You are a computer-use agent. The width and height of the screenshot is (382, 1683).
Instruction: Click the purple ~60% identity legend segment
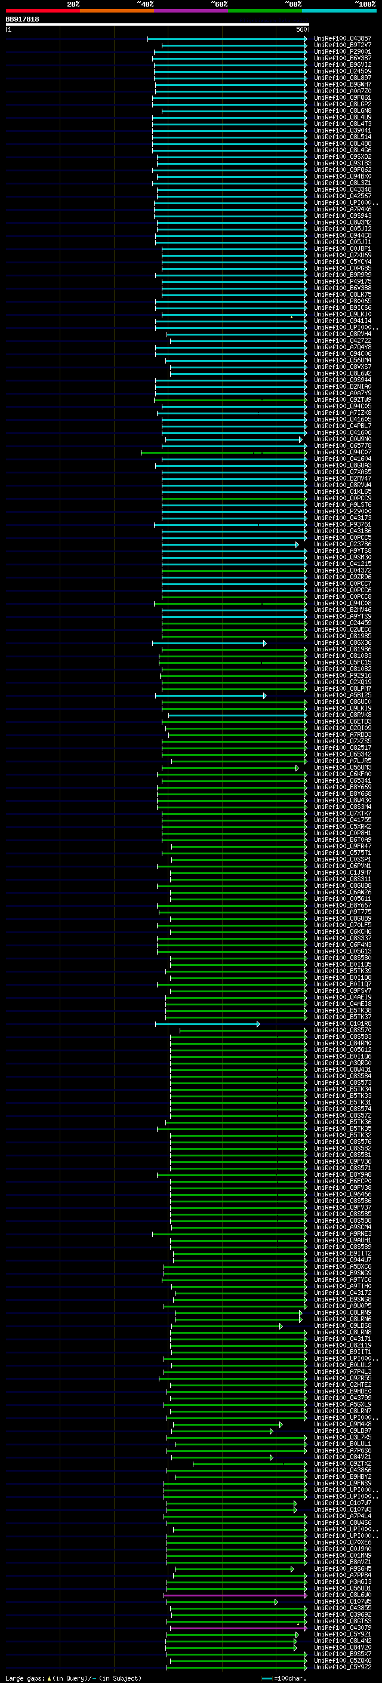click(192, 11)
